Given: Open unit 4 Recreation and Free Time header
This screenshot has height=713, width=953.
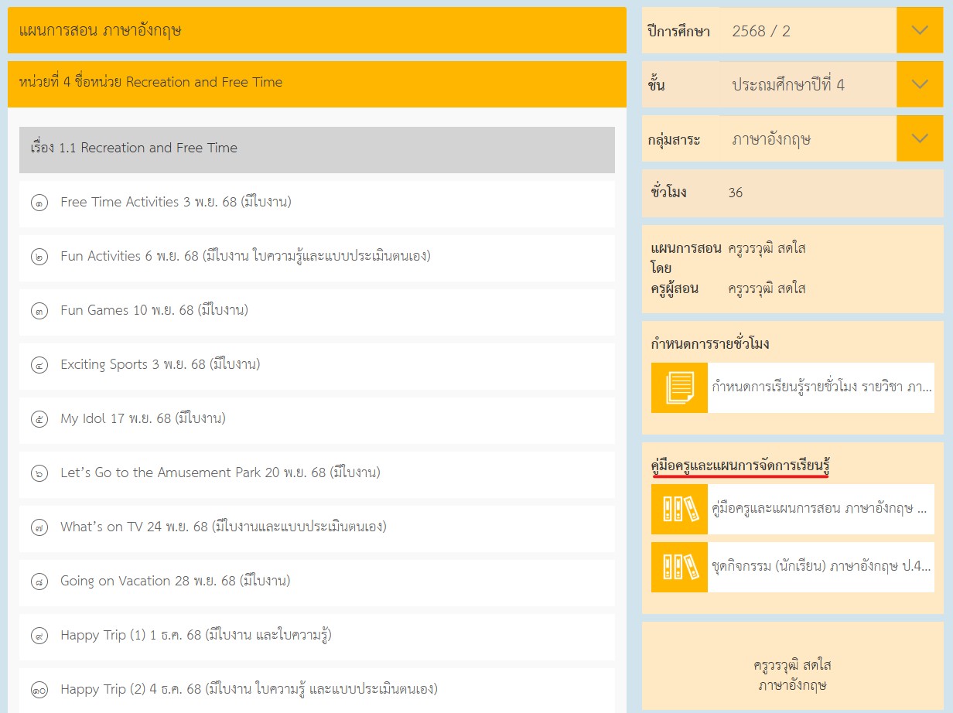Looking at the screenshot, I should pyautogui.click(x=316, y=83).
